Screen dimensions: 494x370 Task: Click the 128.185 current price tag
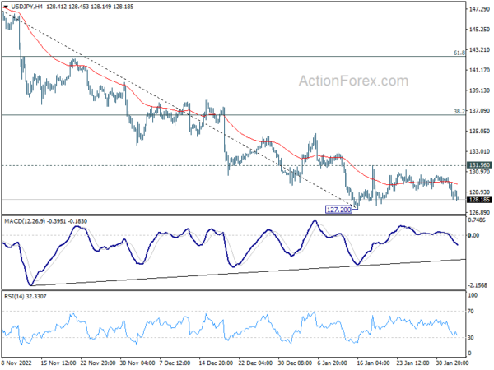(x=479, y=200)
